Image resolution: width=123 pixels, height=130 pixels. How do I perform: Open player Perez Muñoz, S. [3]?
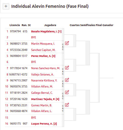click(43, 56)
